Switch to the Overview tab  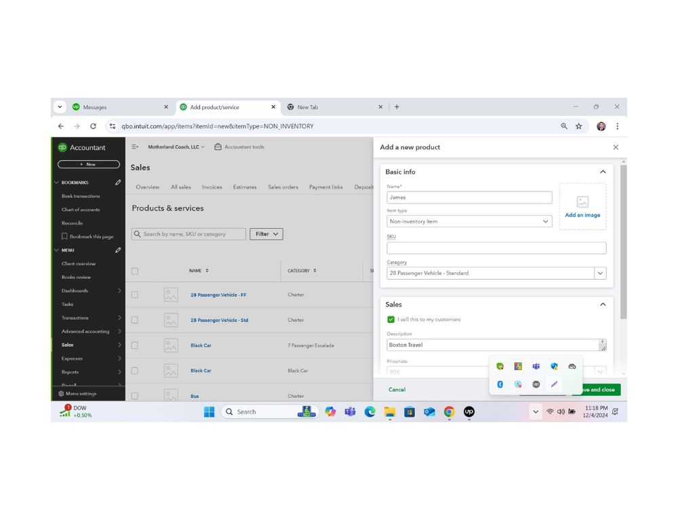[x=147, y=187]
